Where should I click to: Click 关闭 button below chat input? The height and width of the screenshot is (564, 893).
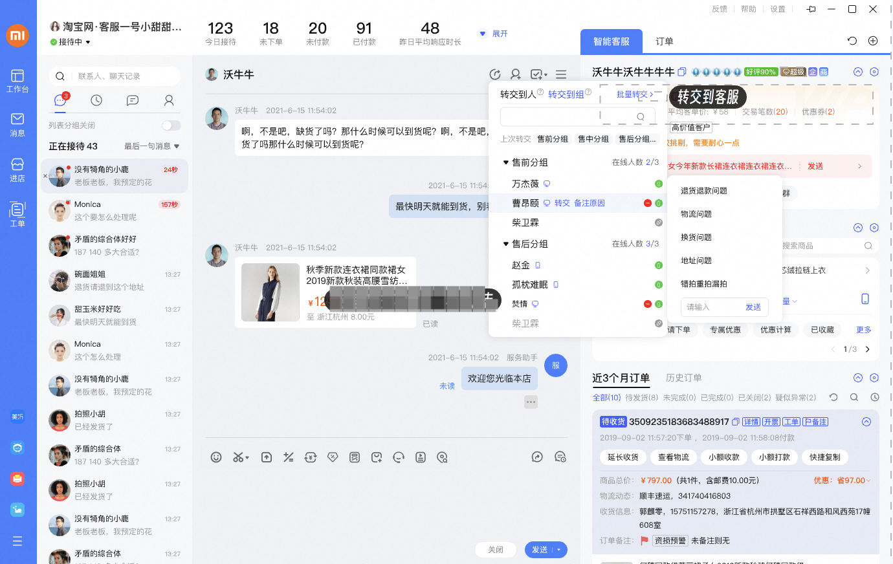[x=496, y=550]
